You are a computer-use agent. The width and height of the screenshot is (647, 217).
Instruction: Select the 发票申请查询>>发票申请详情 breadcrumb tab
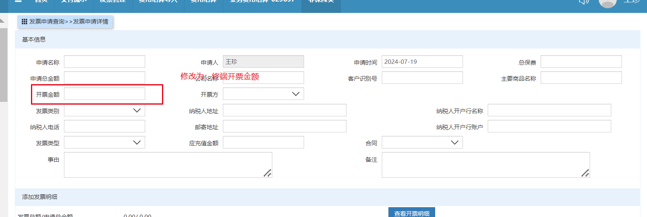pos(65,22)
